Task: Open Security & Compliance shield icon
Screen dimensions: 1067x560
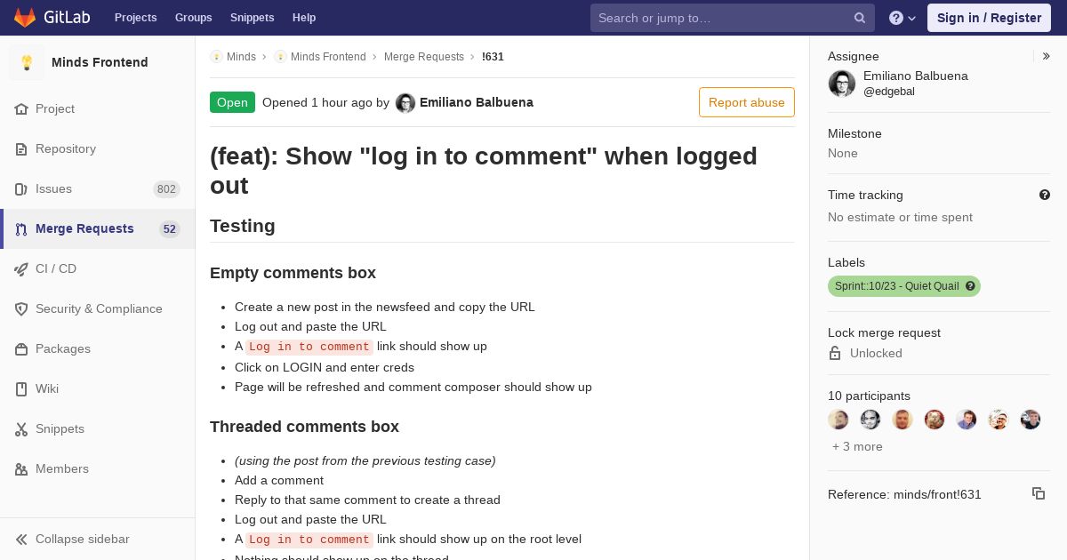Action: 21,309
